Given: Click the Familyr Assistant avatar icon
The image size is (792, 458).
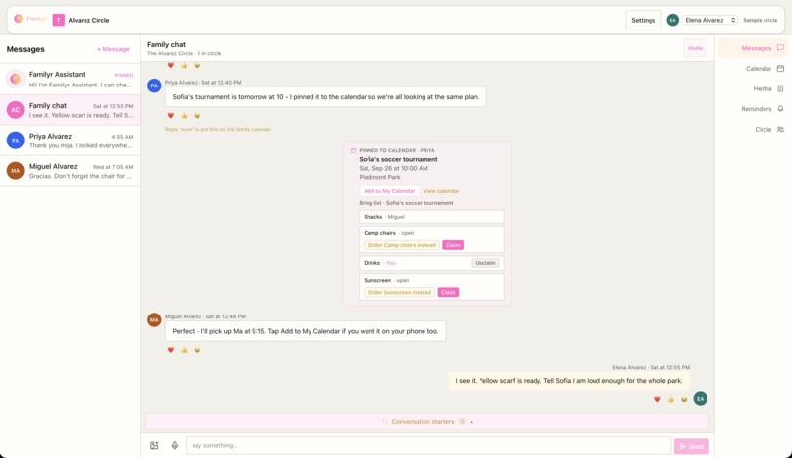Looking at the screenshot, I should coord(15,79).
